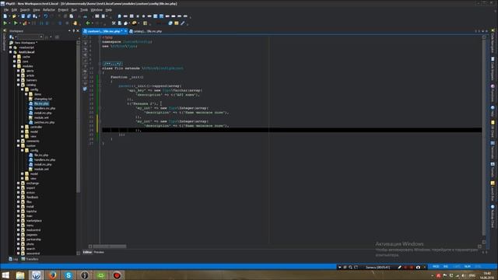Click the scissors icon in second toolbar

point(114,23)
